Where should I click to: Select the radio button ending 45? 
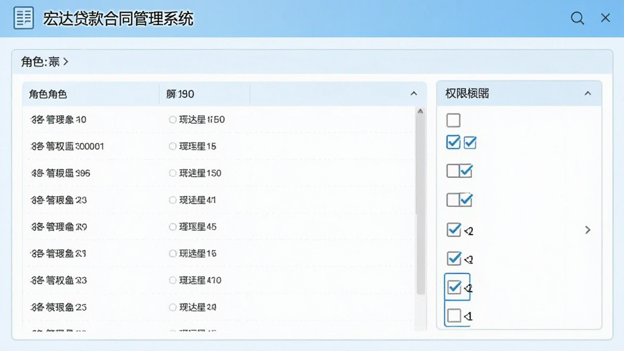coord(172,227)
